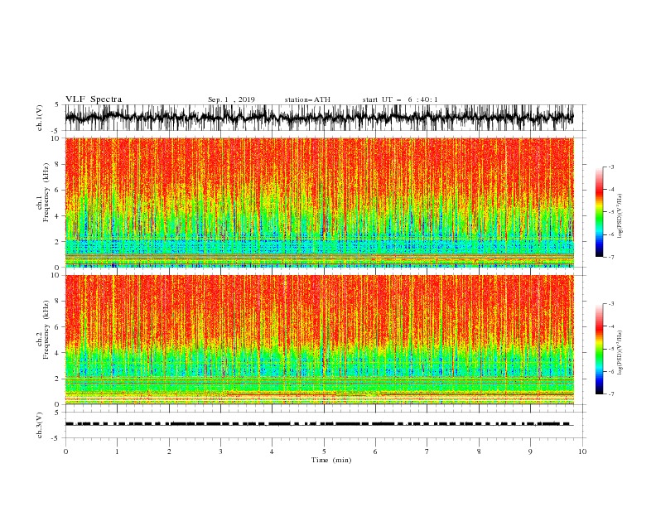This screenshot has height=507, width=656.
Task: Click the "4" kHz tick on ch.1 axis
Action: coord(57,216)
